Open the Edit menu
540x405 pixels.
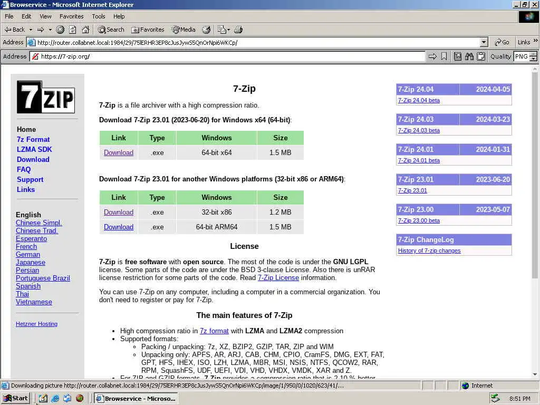26,16
